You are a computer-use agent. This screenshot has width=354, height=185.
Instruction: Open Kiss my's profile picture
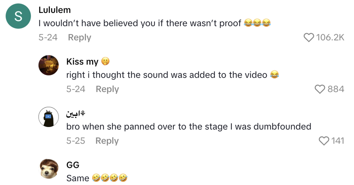(48, 65)
